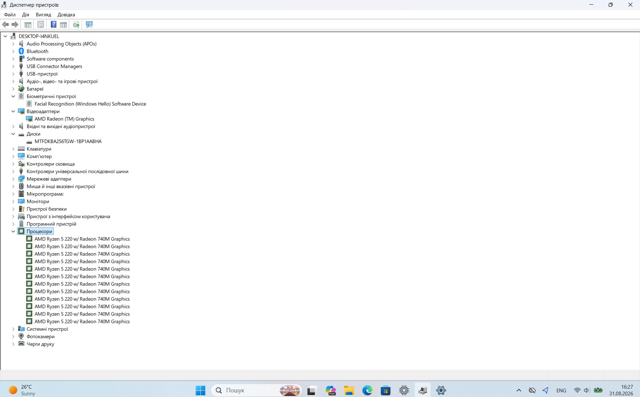The width and height of the screenshot is (640, 397).
Task: Open the Дія menu
Action: (x=26, y=15)
